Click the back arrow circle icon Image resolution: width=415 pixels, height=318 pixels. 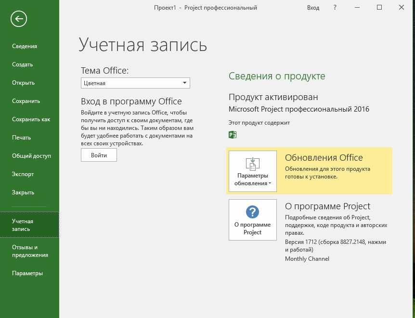point(19,19)
